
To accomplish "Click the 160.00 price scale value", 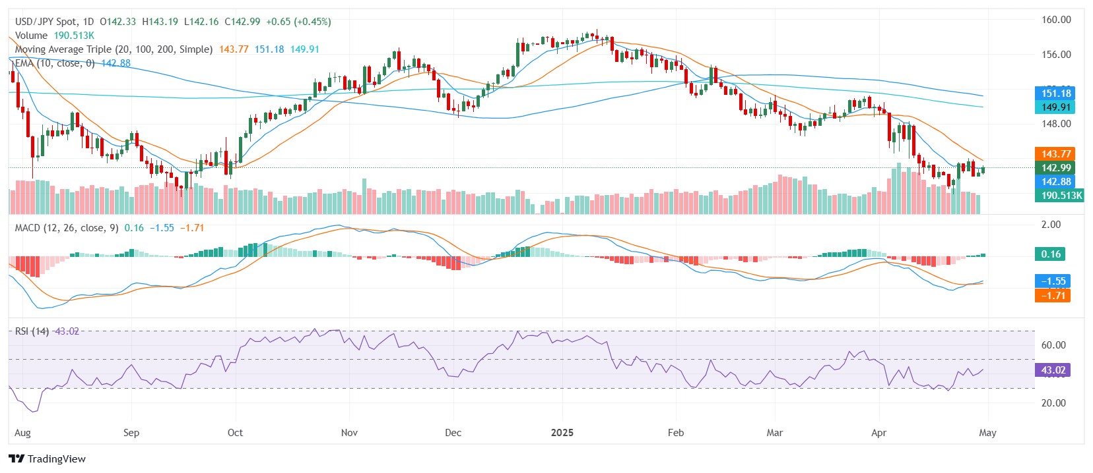I will [1056, 20].
